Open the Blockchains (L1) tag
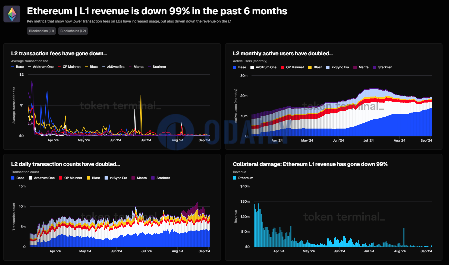 (x=41, y=31)
